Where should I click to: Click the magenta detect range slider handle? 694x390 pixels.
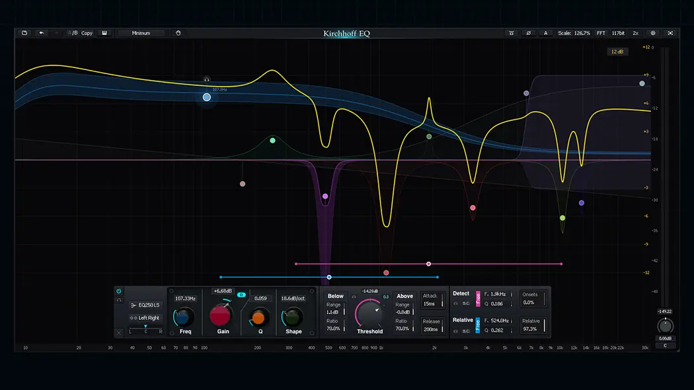[x=428, y=264]
